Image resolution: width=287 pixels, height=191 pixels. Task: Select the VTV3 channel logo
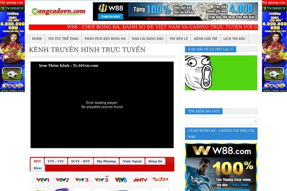[81, 180]
